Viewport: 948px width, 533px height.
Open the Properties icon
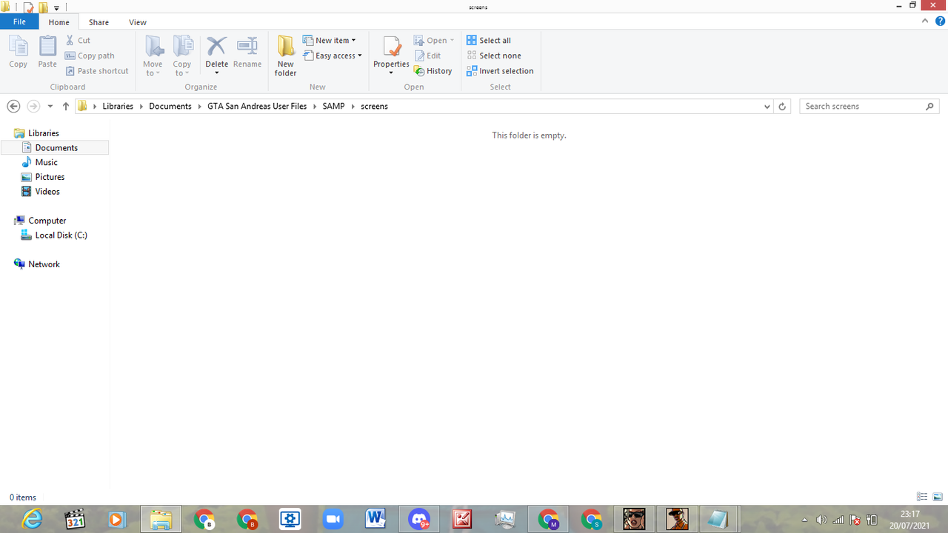[x=391, y=47]
